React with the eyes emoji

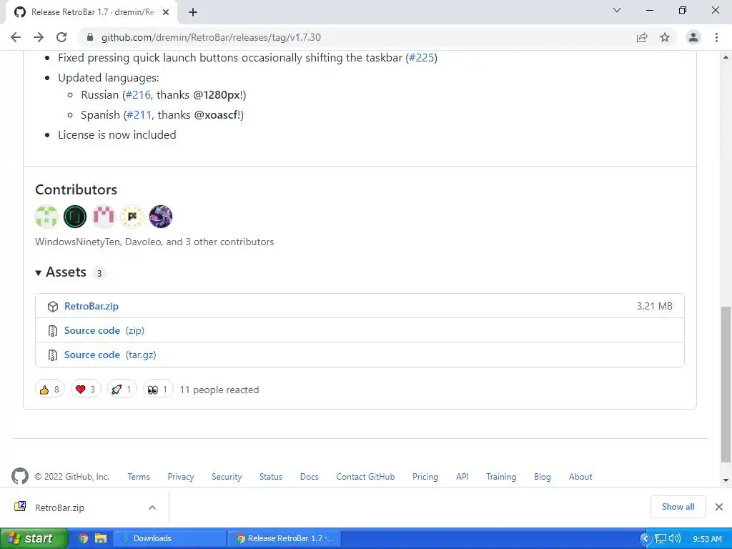tap(158, 390)
